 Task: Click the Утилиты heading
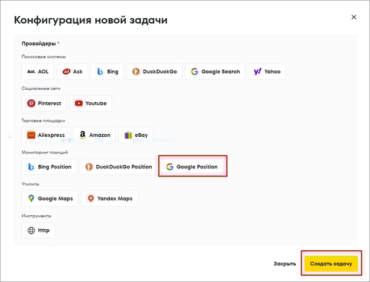tap(31, 184)
